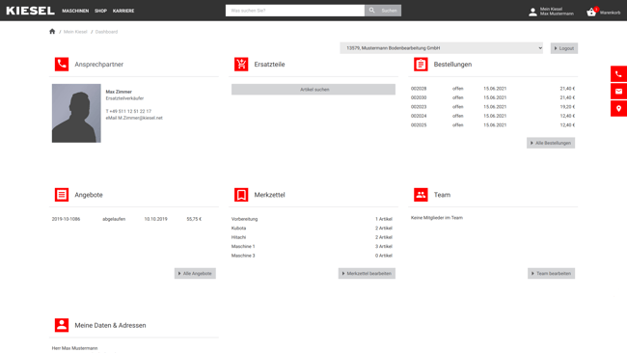Click the Alle Angebote button

pos(195,274)
